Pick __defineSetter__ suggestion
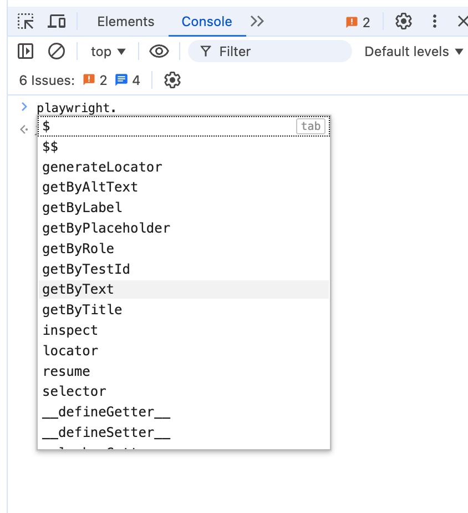468x513 pixels. [x=184, y=432]
